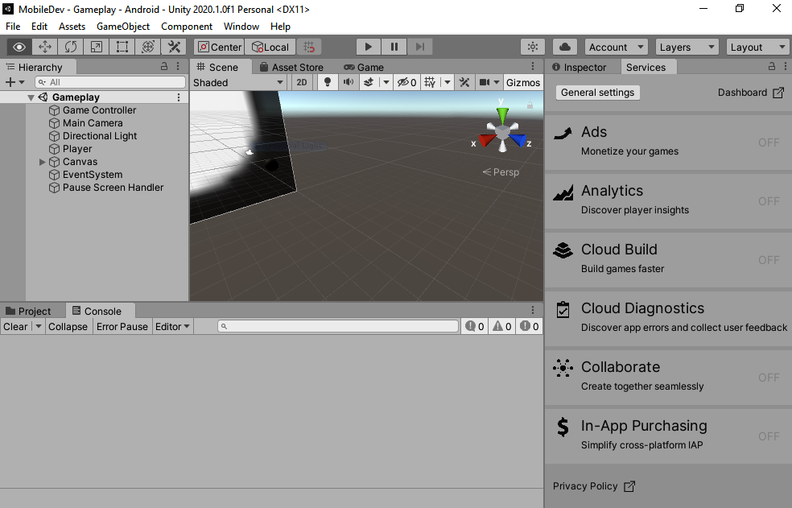Toggle scene lighting bulb

[x=328, y=82]
